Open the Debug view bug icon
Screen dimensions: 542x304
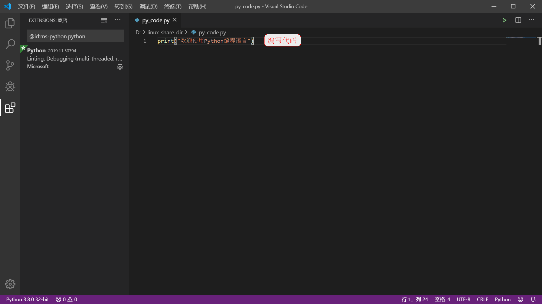(10, 86)
